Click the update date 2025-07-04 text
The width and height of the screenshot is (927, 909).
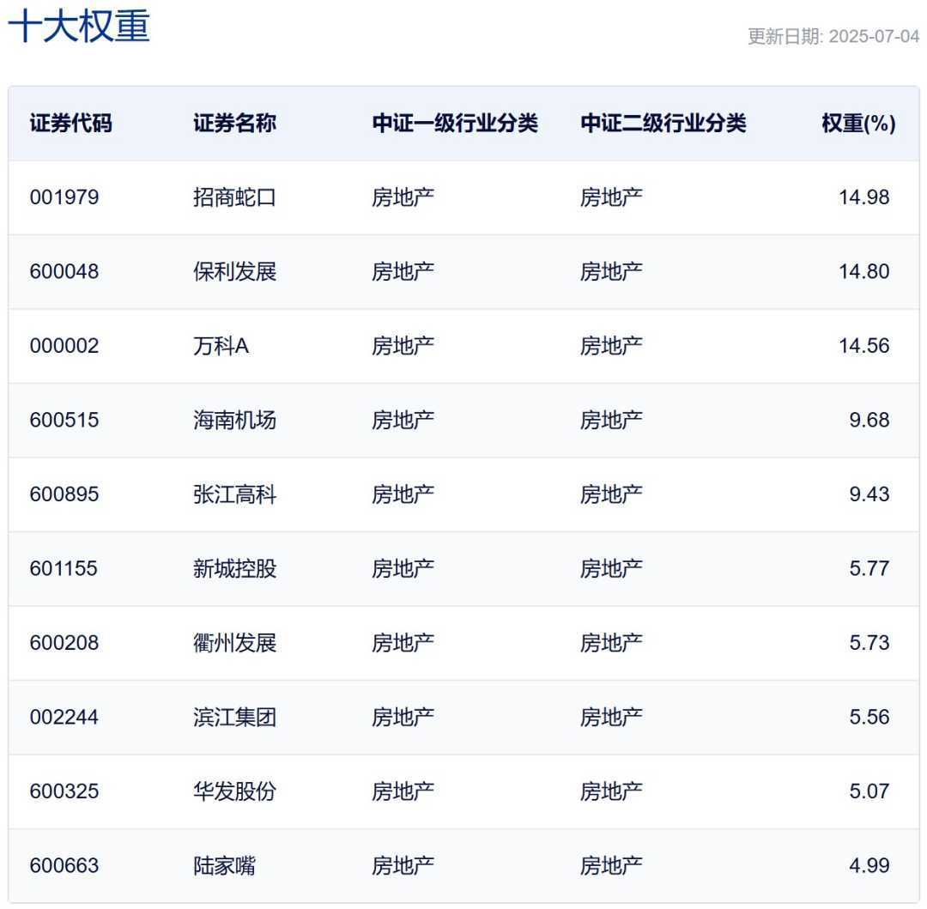pyautogui.click(x=833, y=37)
